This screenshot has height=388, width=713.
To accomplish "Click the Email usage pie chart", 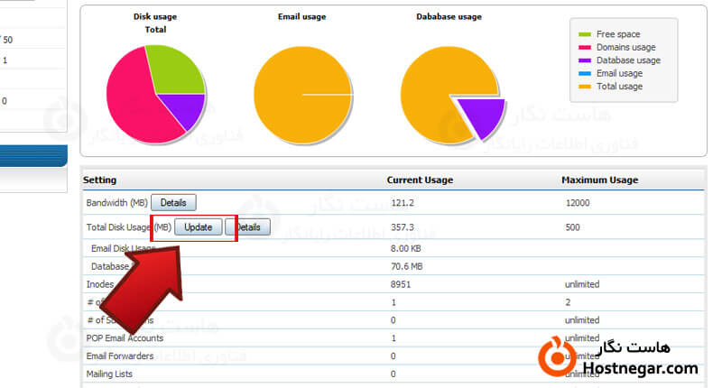I will point(301,94).
